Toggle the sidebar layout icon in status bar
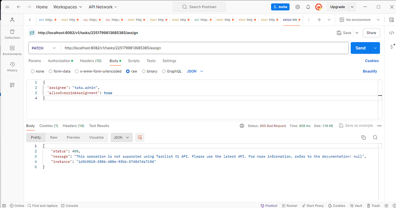Viewport: 396px width, 208px height. click(4, 206)
